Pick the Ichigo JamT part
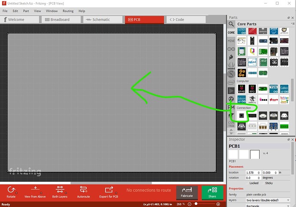 (284, 99)
